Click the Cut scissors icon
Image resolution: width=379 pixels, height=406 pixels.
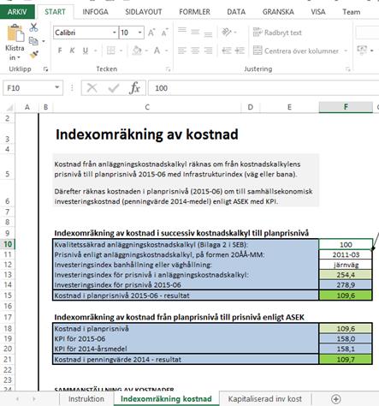[33, 27]
